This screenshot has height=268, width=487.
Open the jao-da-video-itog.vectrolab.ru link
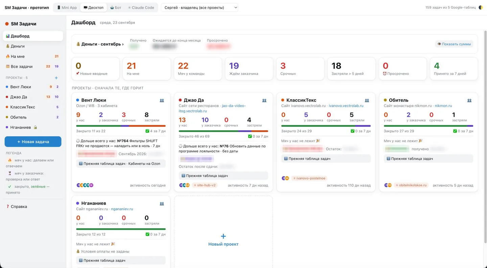click(x=212, y=108)
